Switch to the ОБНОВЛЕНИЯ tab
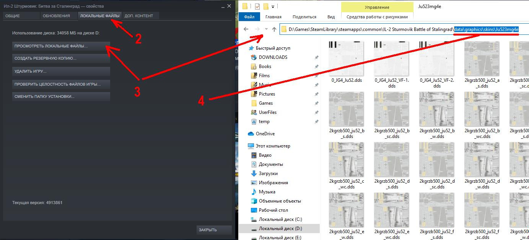 tap(56, 16)
